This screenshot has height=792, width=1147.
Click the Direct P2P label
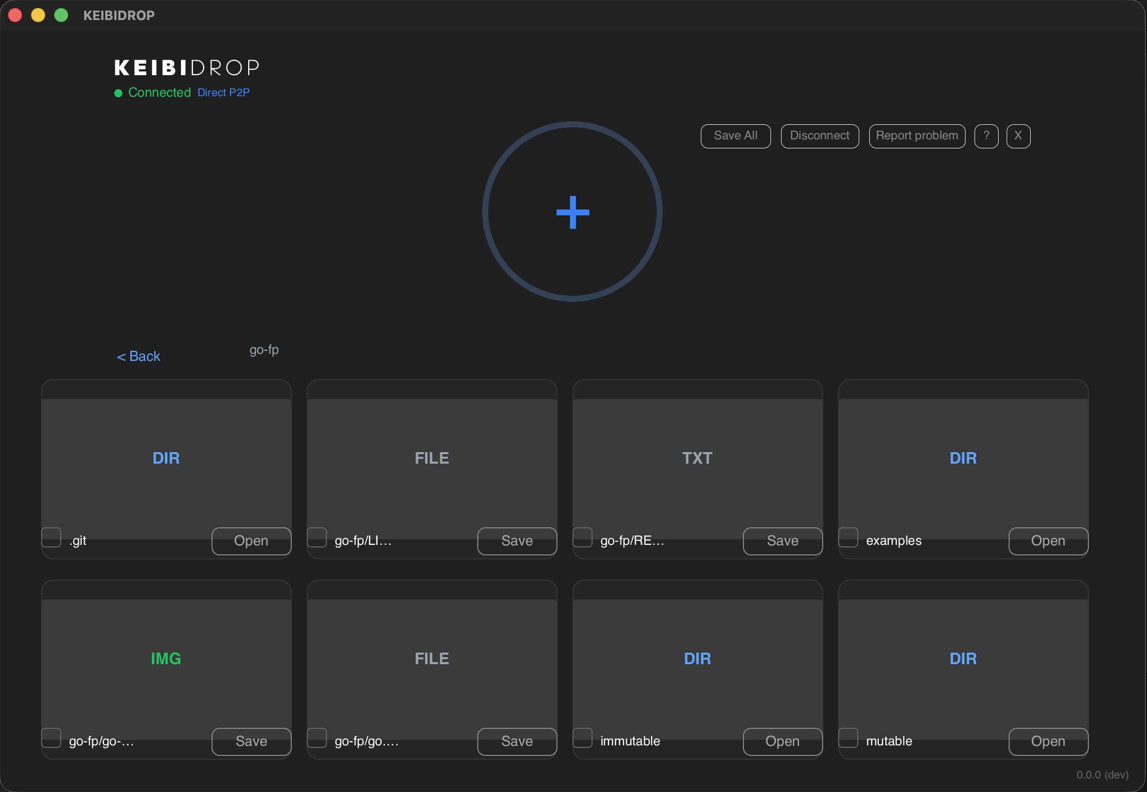[x=223, y=93]
